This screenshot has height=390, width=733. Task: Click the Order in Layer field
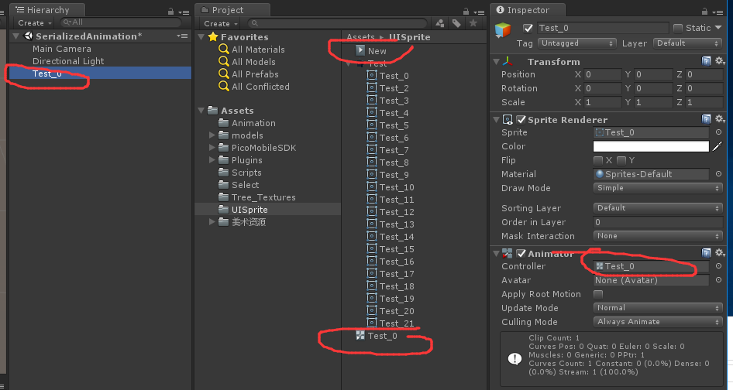pos(658,222)
